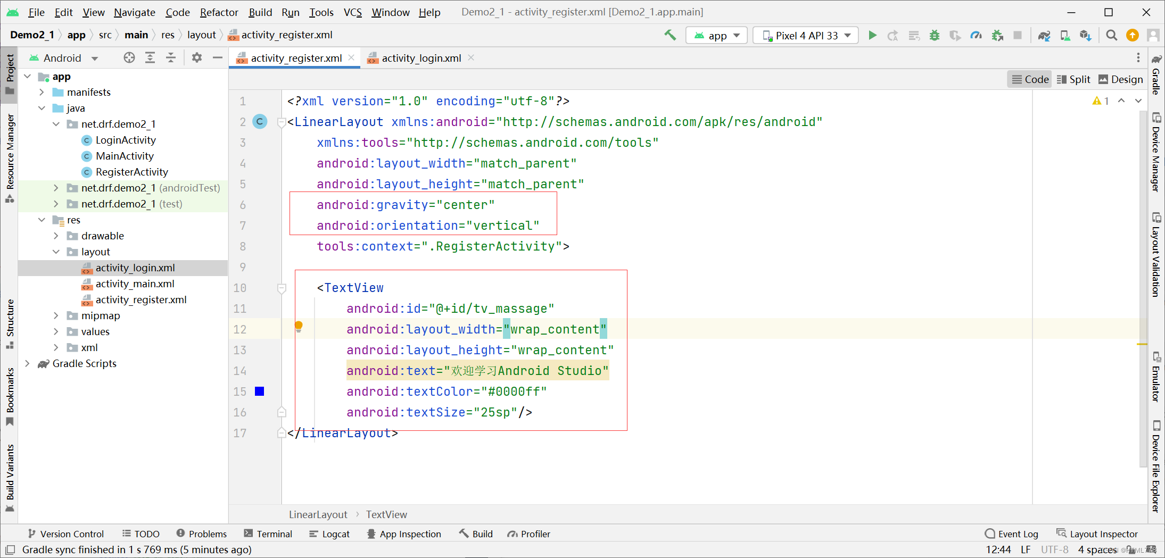Image resolution: width=1165 pixels, height=558 pixels.
Task: Switch editor to Design view
Action: (1120, 79)
